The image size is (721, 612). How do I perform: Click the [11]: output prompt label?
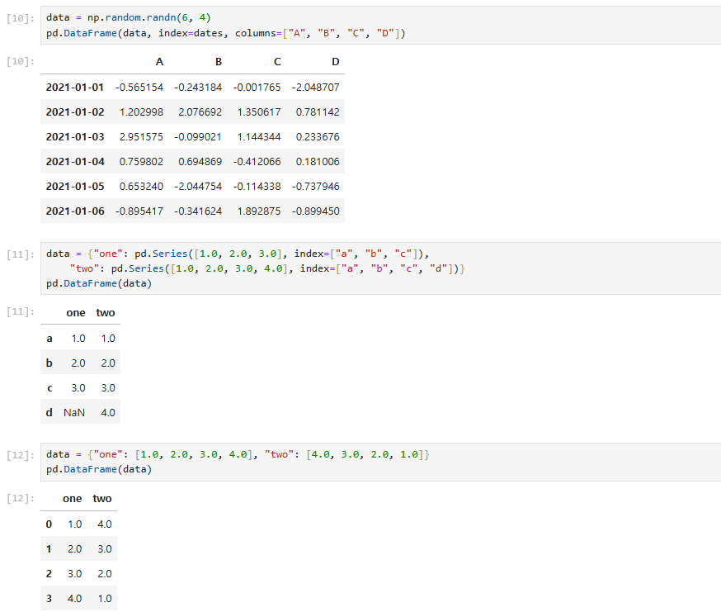[21, 311]
